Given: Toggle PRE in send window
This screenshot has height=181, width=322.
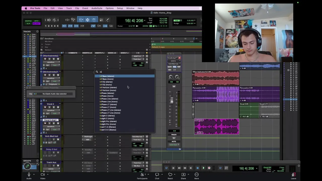Looking at the screenshot, I should [x=174, y=67].
